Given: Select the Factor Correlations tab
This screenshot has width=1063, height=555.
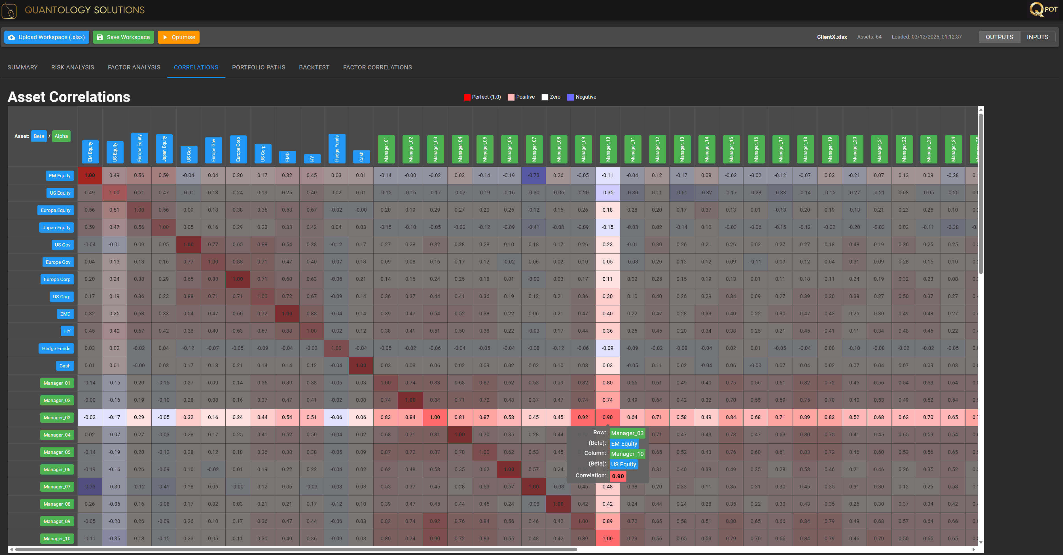Looking at the screenshot, I should coord(377,67).
